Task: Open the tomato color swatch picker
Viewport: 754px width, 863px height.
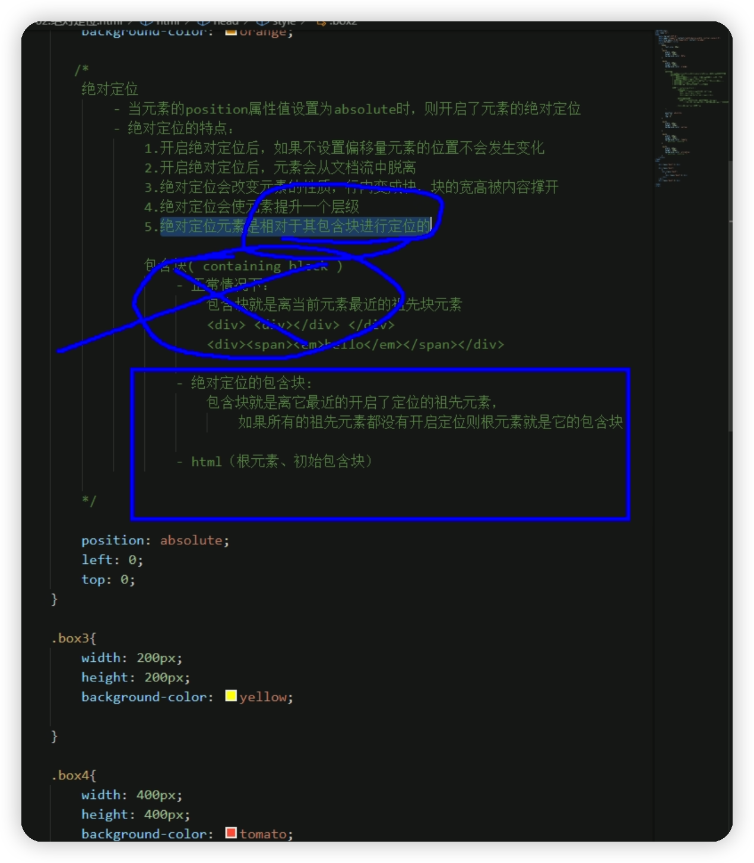Action: [x=231, y=833]
